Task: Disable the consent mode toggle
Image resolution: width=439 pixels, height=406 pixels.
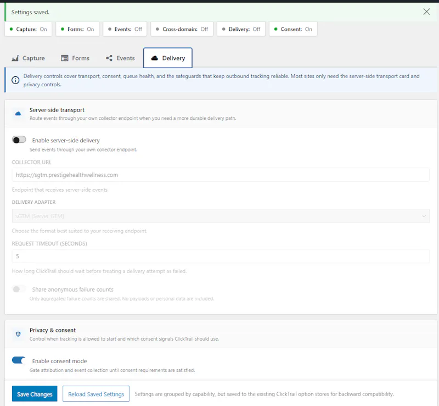Action: 19,360
